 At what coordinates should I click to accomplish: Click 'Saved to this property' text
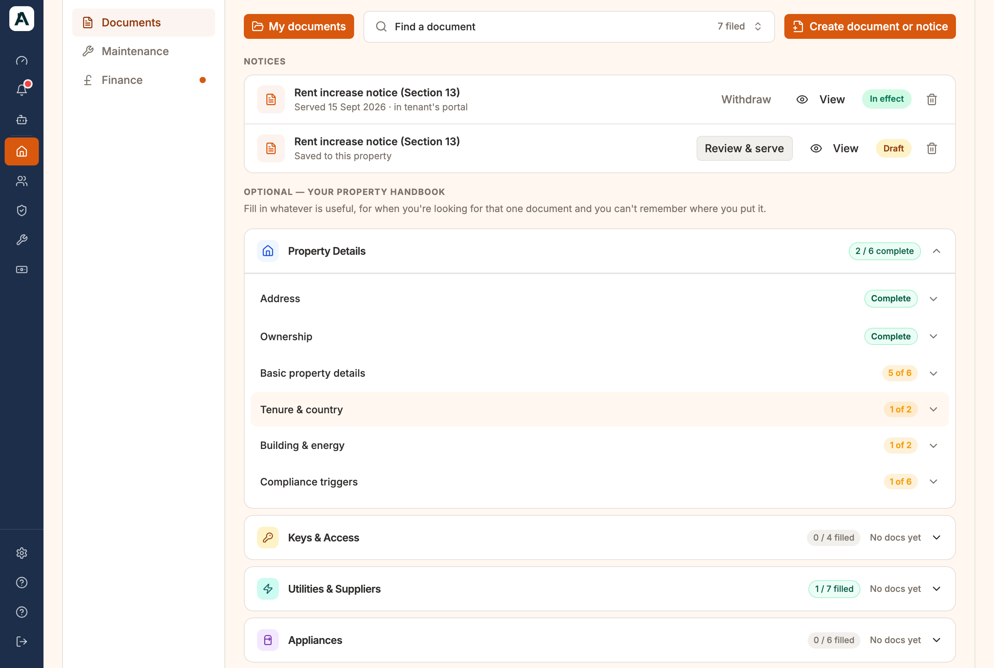(343, 156)
